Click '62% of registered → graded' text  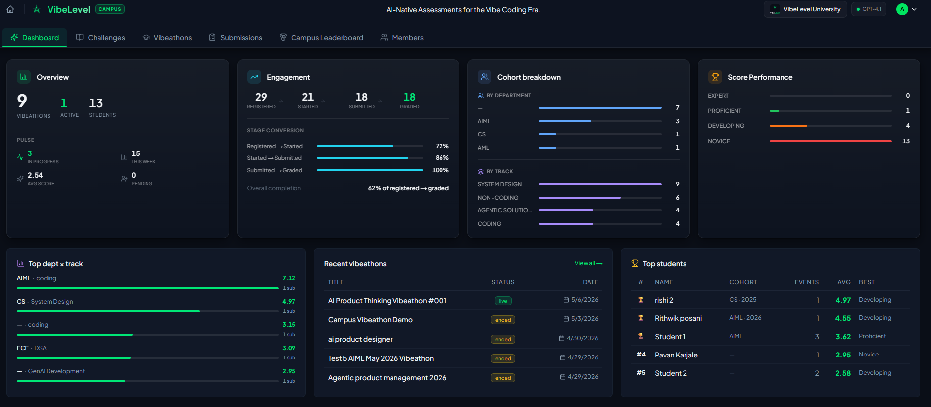point(408,188)
